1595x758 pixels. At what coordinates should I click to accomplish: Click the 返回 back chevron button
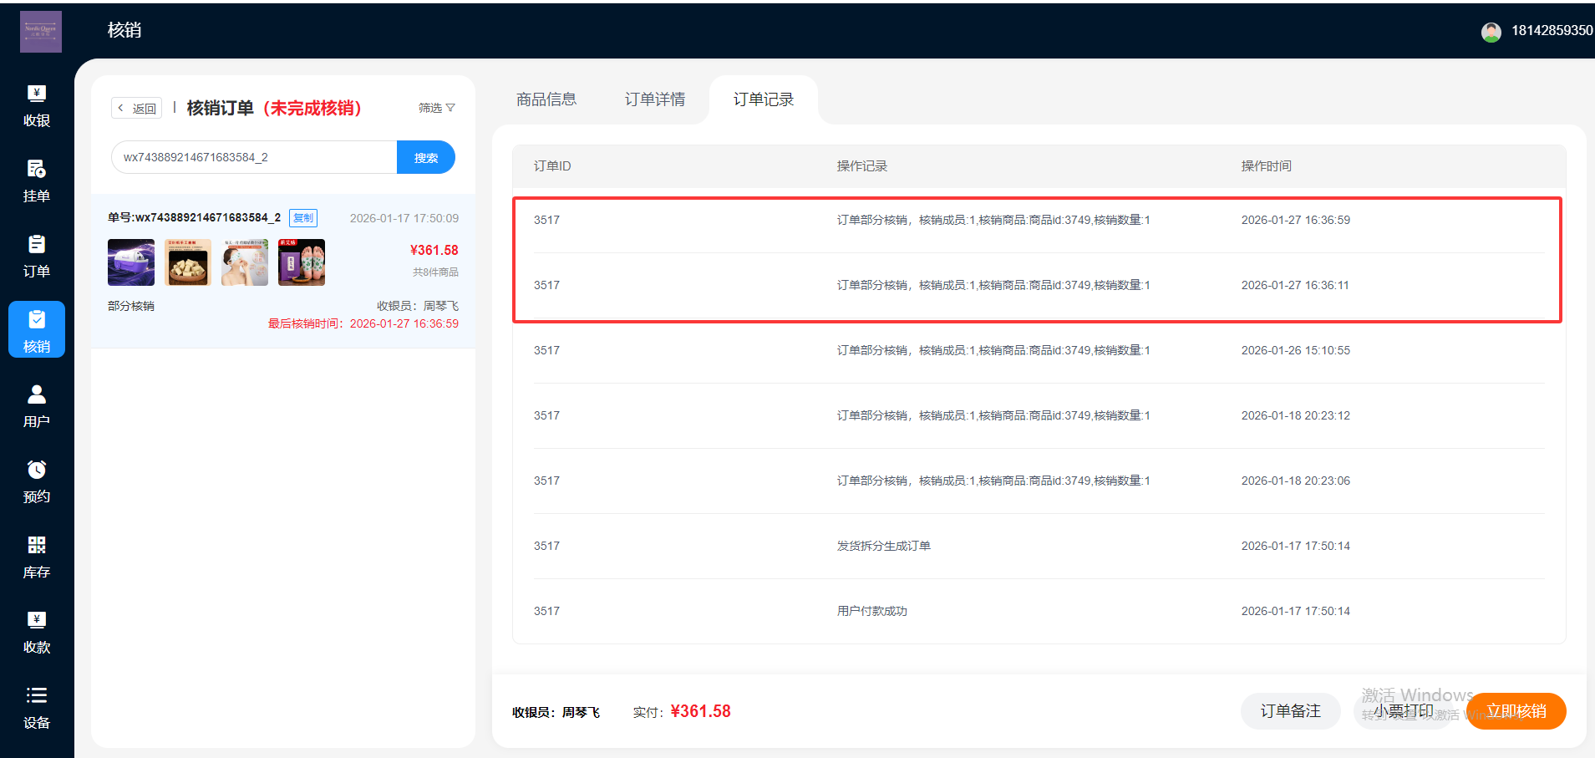tap(136, 108)
